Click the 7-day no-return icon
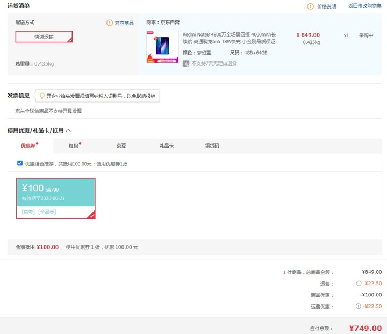This screenshot has width=387, height=334. (x=186, y=63)
